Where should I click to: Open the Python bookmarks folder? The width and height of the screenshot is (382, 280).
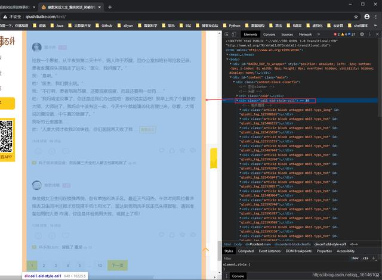232,25
